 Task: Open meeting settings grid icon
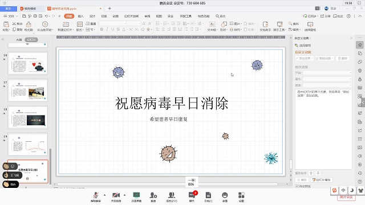coord(241,196)
